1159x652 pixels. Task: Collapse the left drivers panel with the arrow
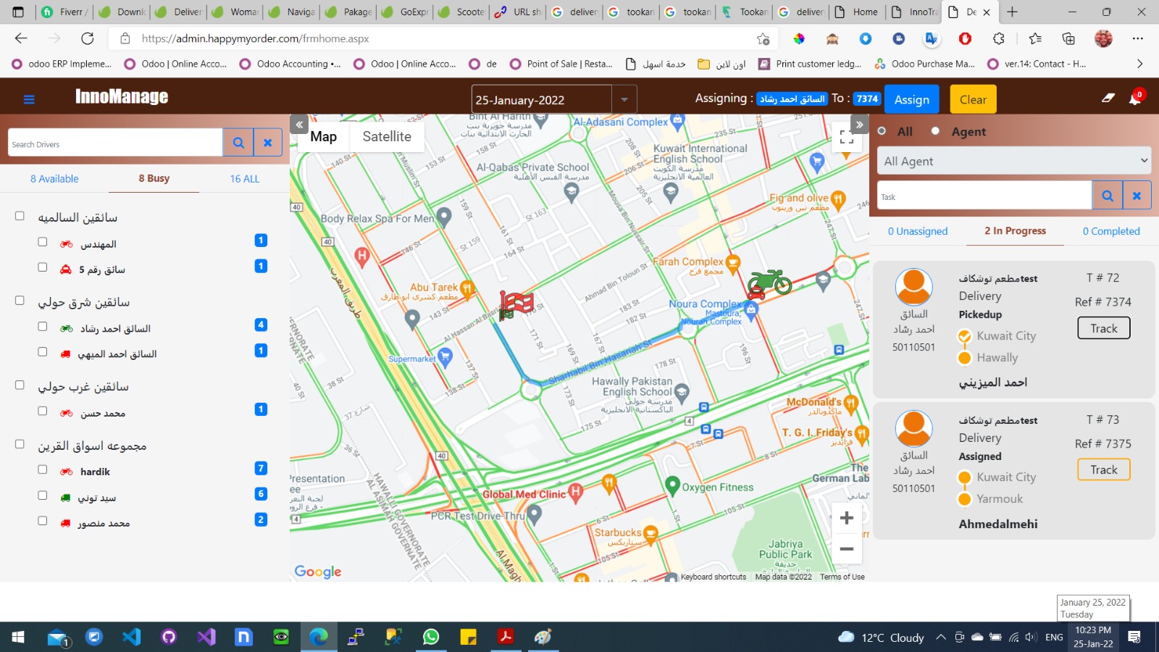coord(298,125)
